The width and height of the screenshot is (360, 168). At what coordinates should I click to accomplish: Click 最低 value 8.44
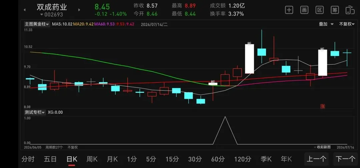pos(190,14)
